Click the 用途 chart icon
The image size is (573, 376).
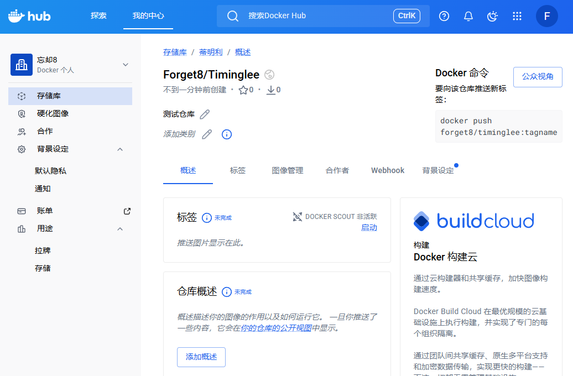(x=22, y=229)
